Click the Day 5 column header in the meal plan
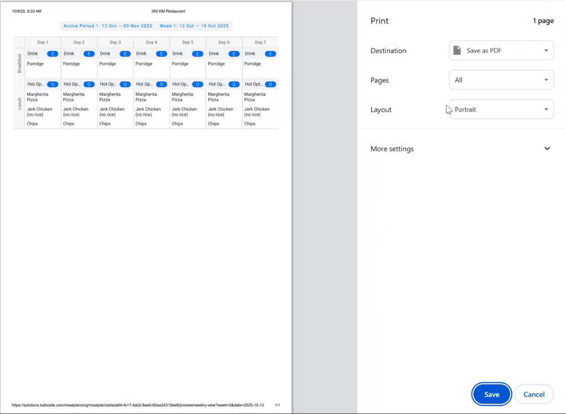This screenshot has height=414, width=566. click(187, 41)
